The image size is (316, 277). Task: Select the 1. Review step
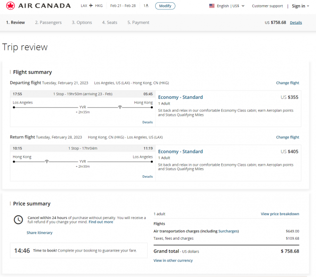point(15,22)
